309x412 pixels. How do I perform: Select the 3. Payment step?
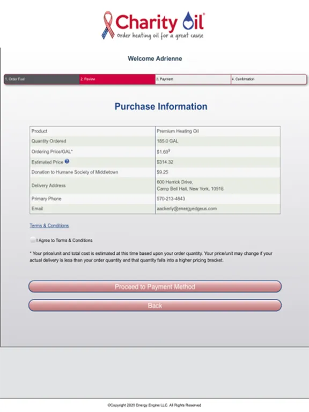[193, 79]
